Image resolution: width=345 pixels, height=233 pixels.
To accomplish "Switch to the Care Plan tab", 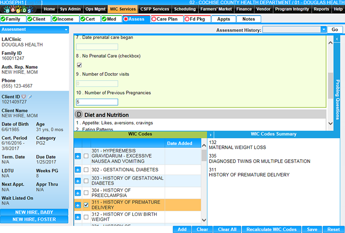I will pyautogui.click(x=167, y=19).
